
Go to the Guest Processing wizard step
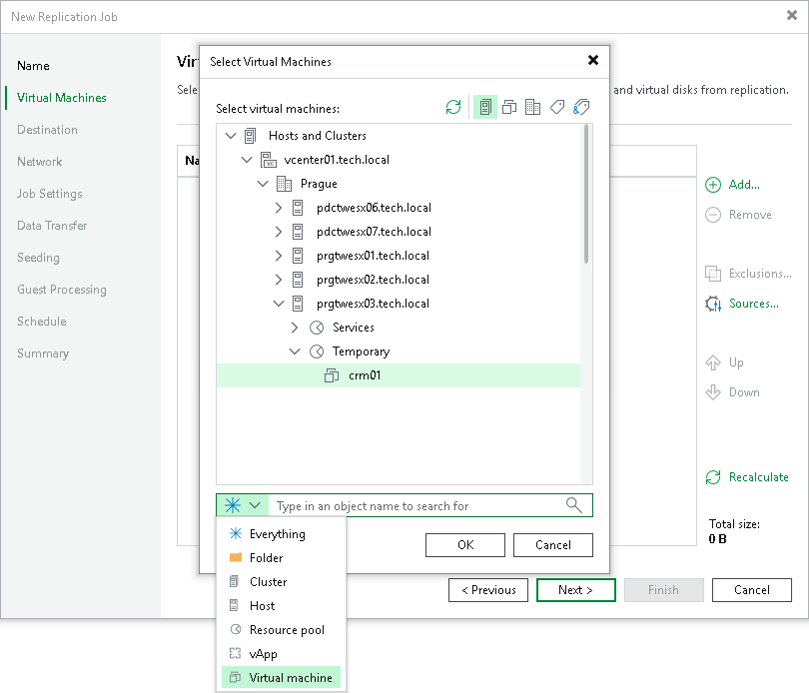point(61,290)
